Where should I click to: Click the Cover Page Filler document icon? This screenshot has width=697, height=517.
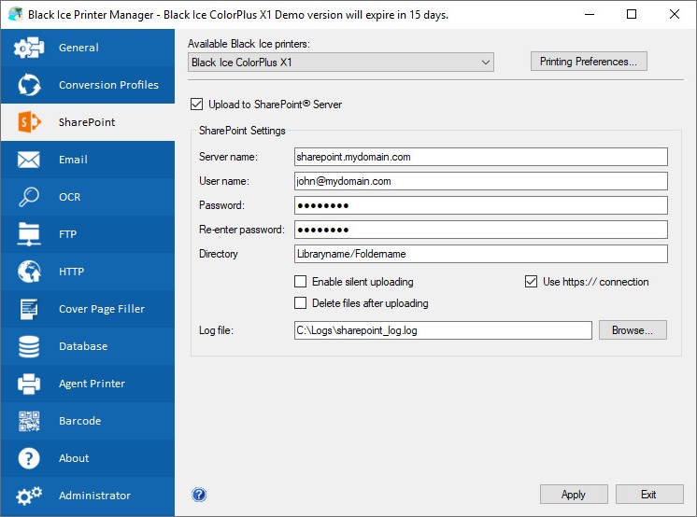pyautogui.click(x=29, y=309)
